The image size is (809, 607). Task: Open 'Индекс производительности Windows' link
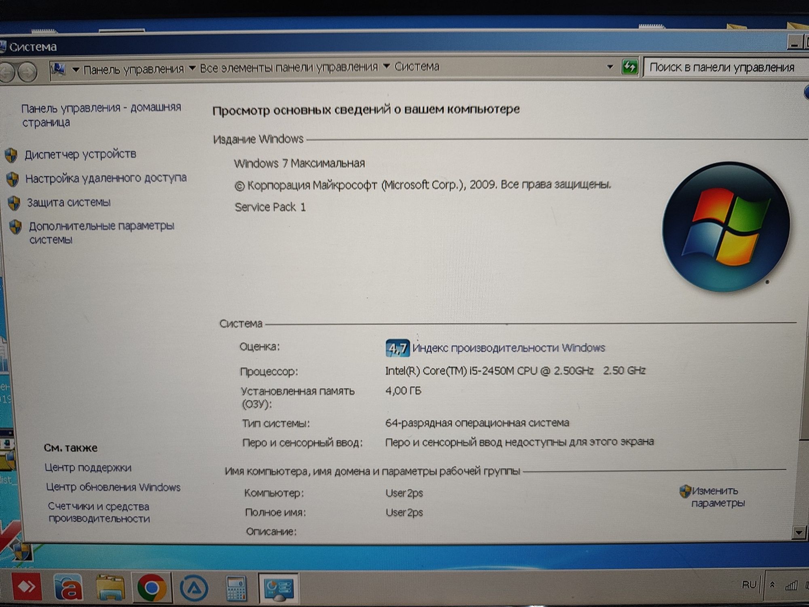(x=508, y=348)
